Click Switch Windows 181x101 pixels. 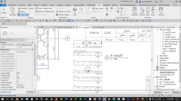pyautogui.click(x=135, y=12)
